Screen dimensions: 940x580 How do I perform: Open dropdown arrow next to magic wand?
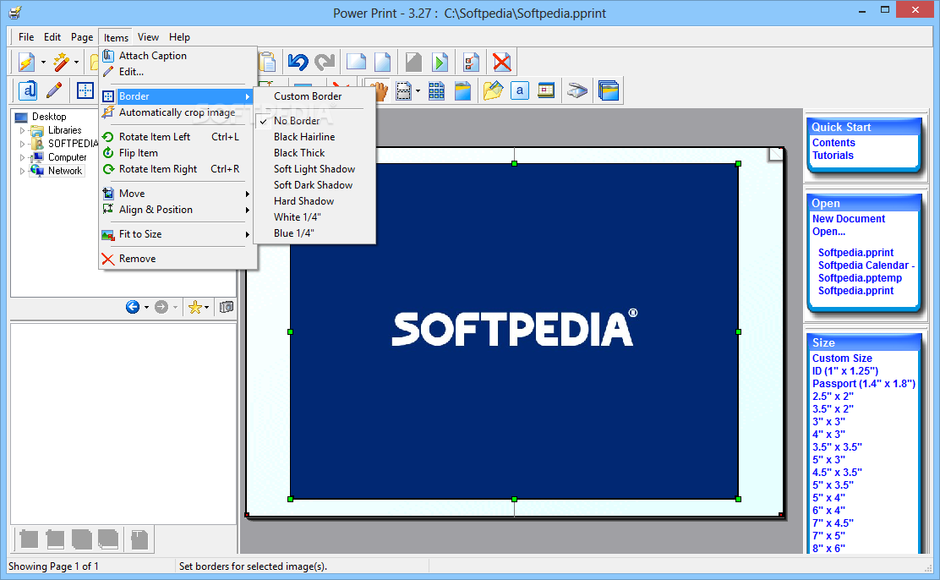click(x=76, y=63)
